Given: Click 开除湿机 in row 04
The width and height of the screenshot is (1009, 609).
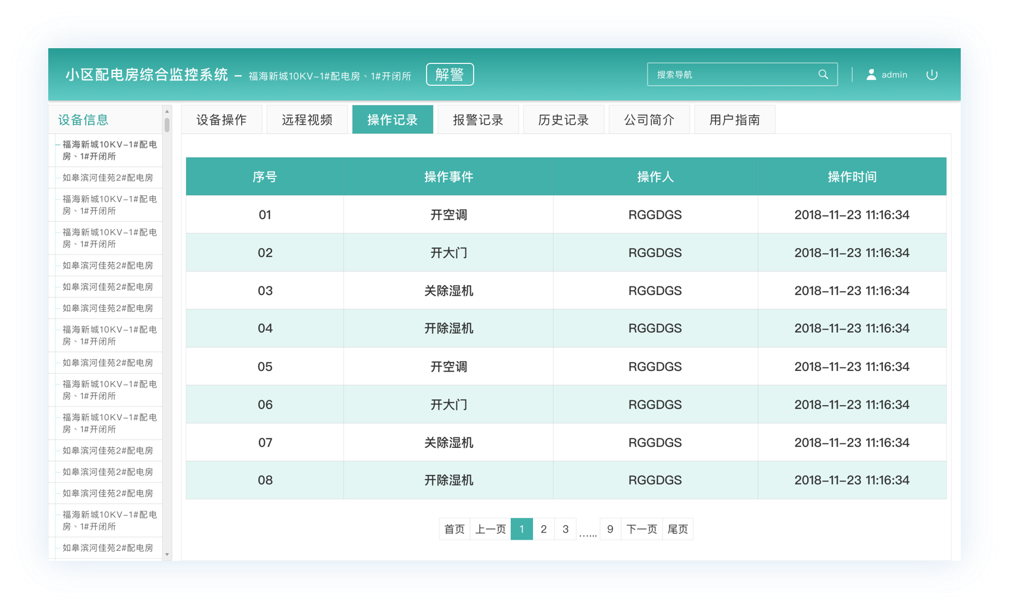Looking at the screenshot, I should (449, 329).
